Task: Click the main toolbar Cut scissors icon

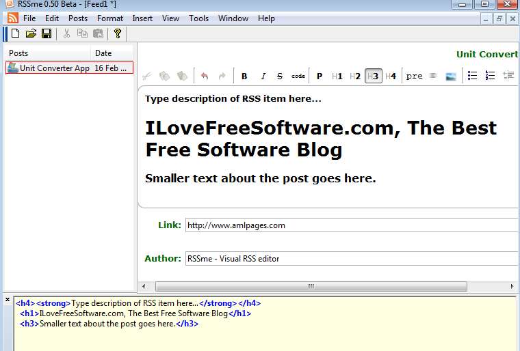Action: point(66,33)
